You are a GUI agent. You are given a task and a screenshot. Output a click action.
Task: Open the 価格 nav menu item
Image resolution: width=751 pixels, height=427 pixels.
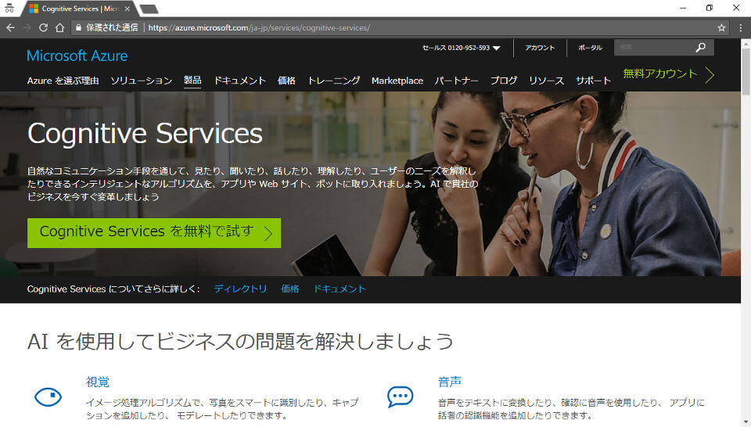coord(286,81)
